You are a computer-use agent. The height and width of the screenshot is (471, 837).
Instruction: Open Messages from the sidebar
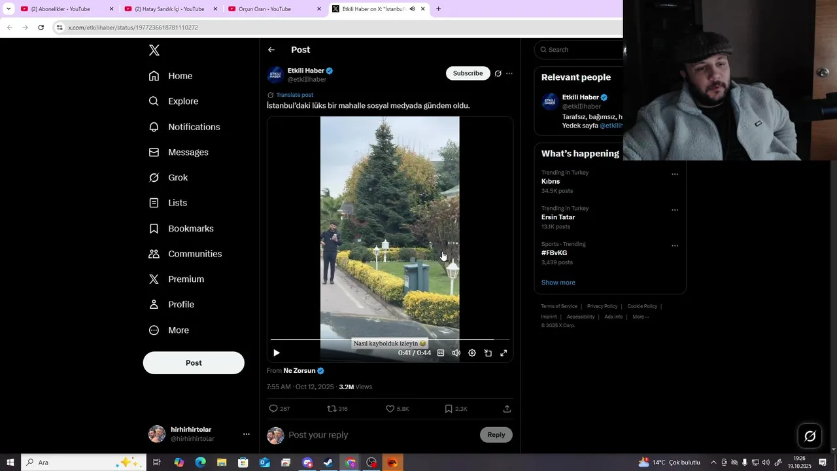(179, 152)
